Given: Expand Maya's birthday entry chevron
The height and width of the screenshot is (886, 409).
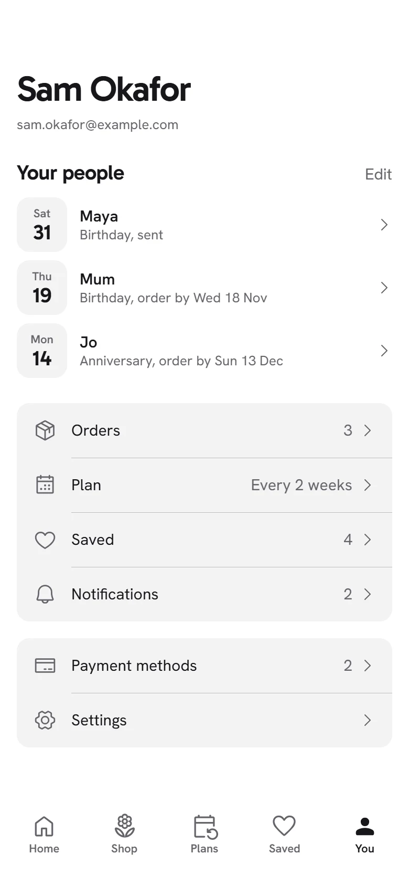Looking at the screenshot, I should pos(384,225).
